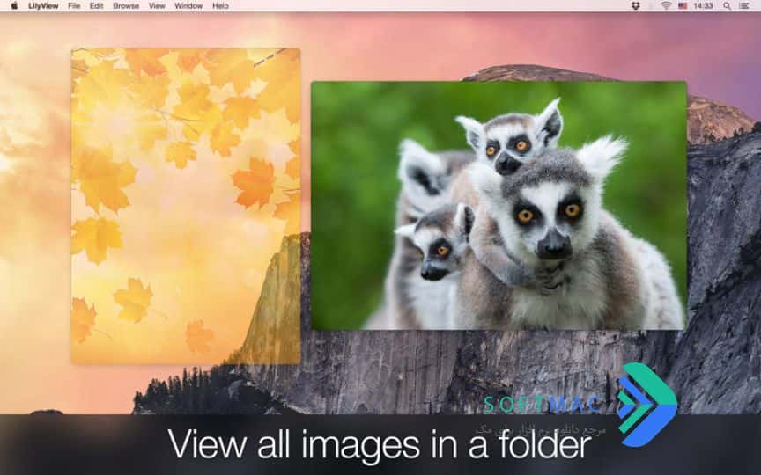Open the Window menu

[x=188, y=6]
